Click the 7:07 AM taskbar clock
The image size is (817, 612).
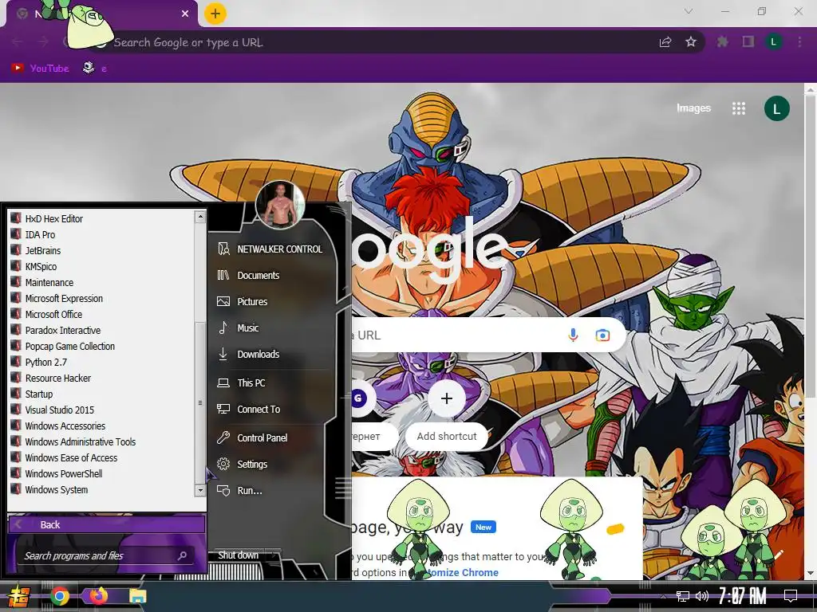(743, 596)
